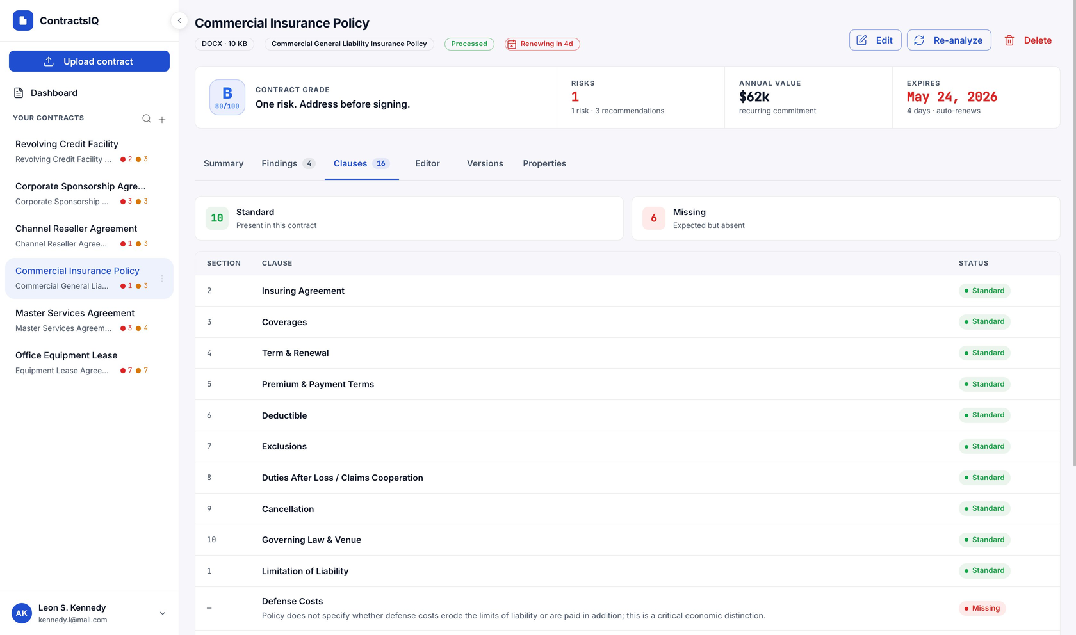Open the Commercial Insurance Policy options menu
The width and height of the screenshot is (1076, 635).
click(162, 278)
